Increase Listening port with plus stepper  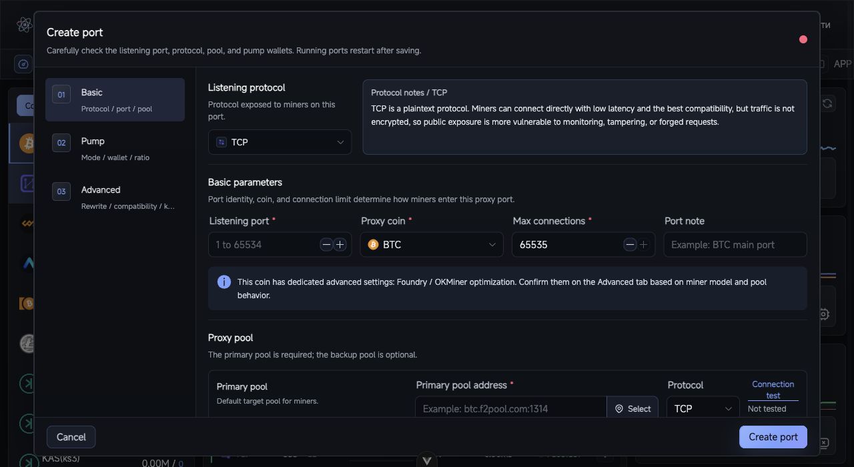pyautogui.click(x=340, y=245)
